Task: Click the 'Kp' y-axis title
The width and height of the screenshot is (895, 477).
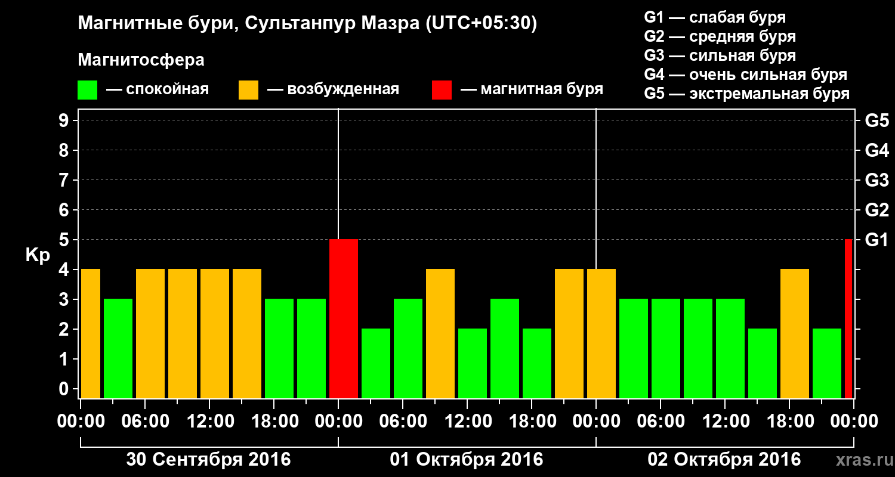Action: (x=38, y=255)
